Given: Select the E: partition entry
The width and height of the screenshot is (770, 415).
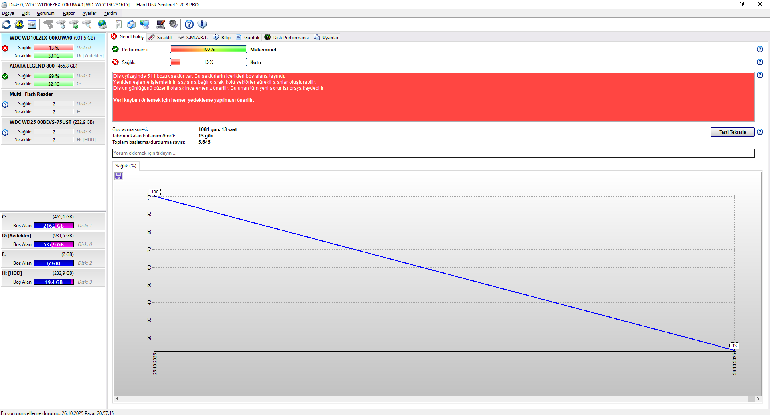Looking at the screenshot, I should 53,258.
